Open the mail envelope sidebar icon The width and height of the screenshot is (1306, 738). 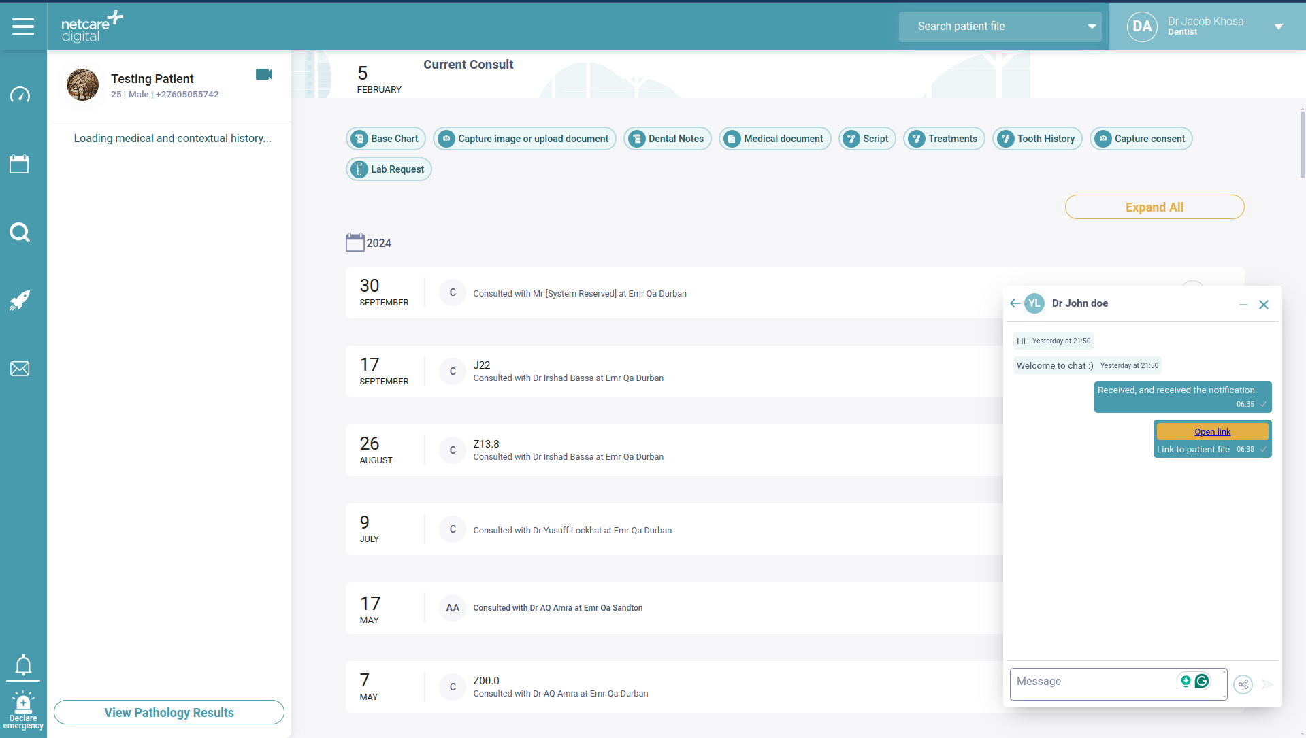pos(20,369)
